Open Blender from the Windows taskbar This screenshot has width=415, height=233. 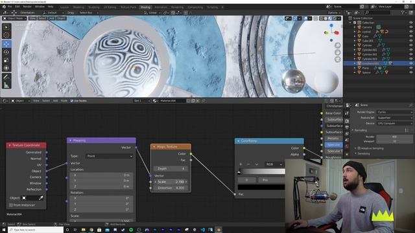tap(219, 230)
